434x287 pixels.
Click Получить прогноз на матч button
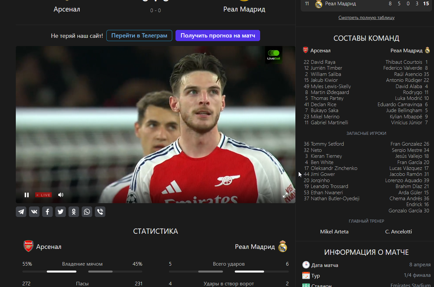(218, 36)
